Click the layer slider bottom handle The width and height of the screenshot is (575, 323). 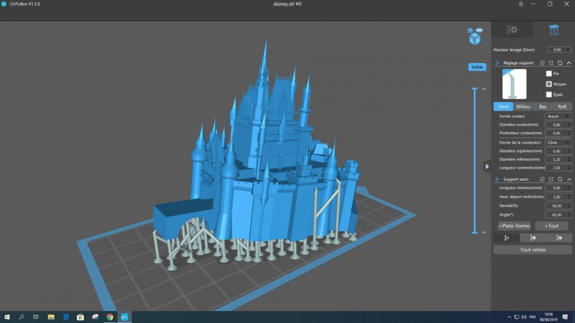coord(474,232)
